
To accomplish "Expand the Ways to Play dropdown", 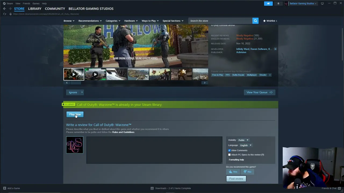I will pos(150,21).
